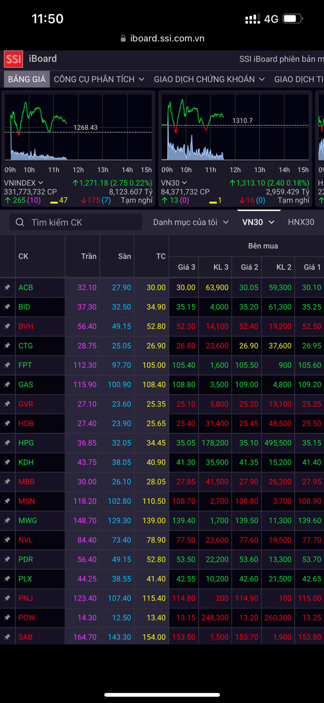Toggle the pin icon for GAS

point(8,384)
